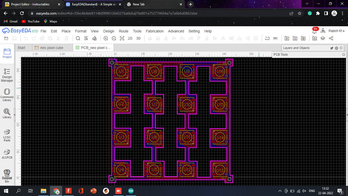Open the Rajesh Kt account dropdown
This screenshot has width=348, height=196.
337,31
